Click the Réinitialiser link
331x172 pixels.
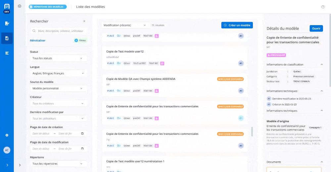point(38,41)
